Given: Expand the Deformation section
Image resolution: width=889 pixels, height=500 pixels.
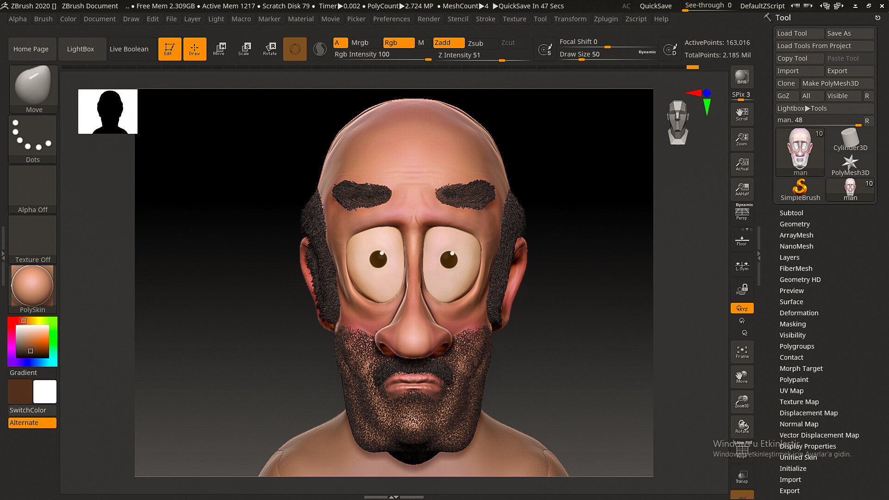Looking at the screenshot, I should click(x=799, y=313).
